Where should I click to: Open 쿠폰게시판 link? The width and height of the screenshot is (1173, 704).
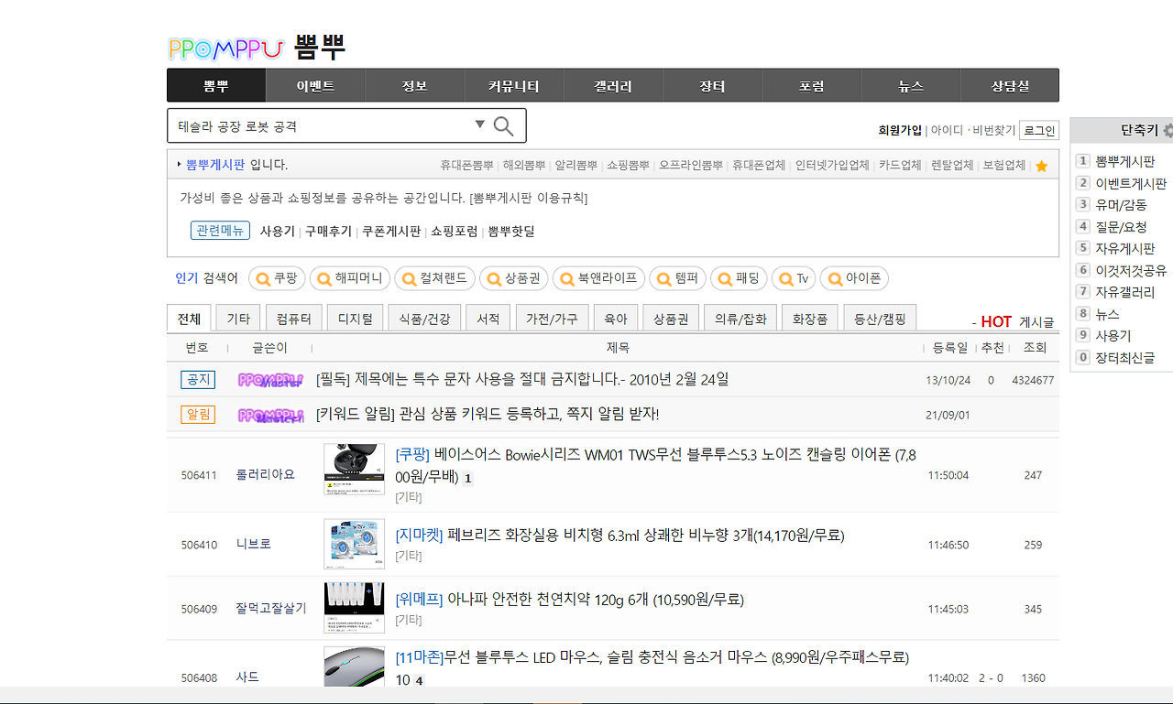pyautogui.click(x=391, y=232)
